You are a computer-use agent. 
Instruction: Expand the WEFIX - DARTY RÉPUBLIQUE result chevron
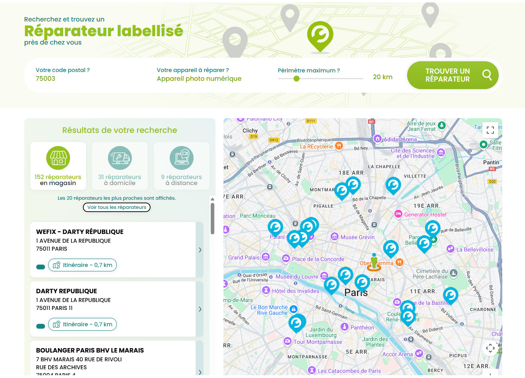[200, 250]
